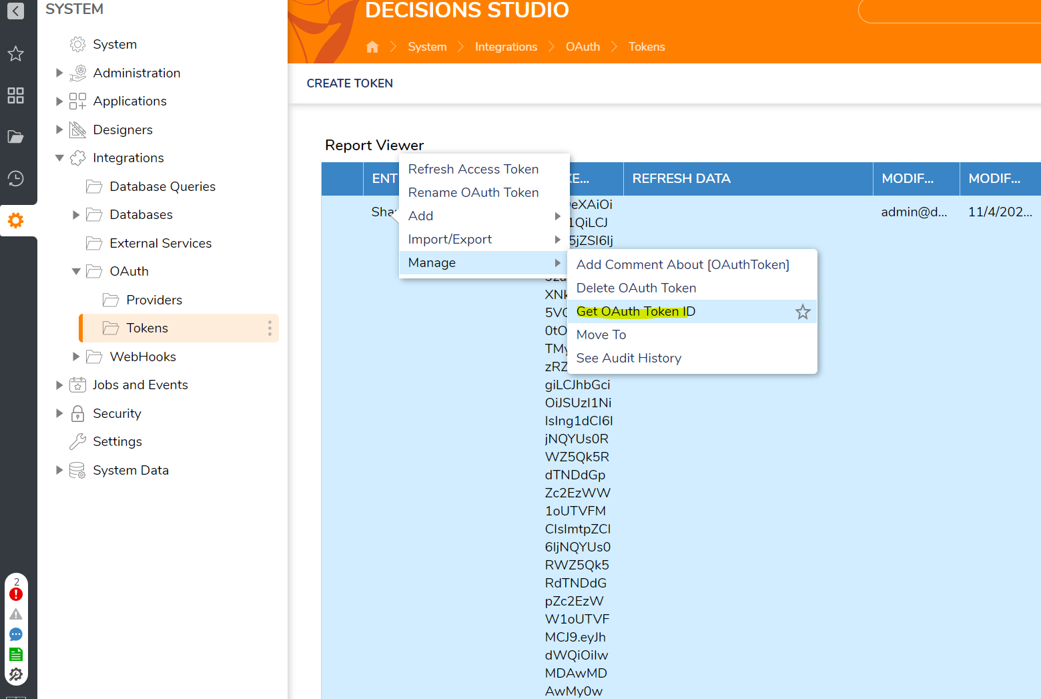
Task: Open the recent history clock icon
Action: [x=15, y=178]
